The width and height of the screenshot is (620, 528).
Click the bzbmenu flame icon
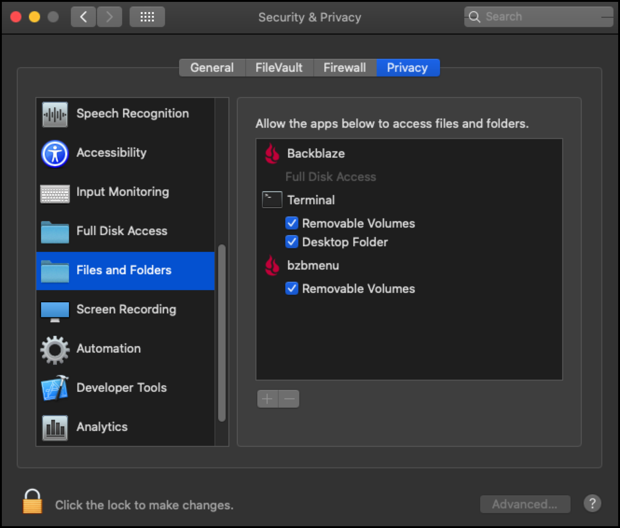pyautogui.click(x=272, y=265)
